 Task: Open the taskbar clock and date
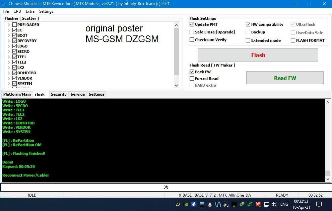pyautogui.click(x=301, y=204)
